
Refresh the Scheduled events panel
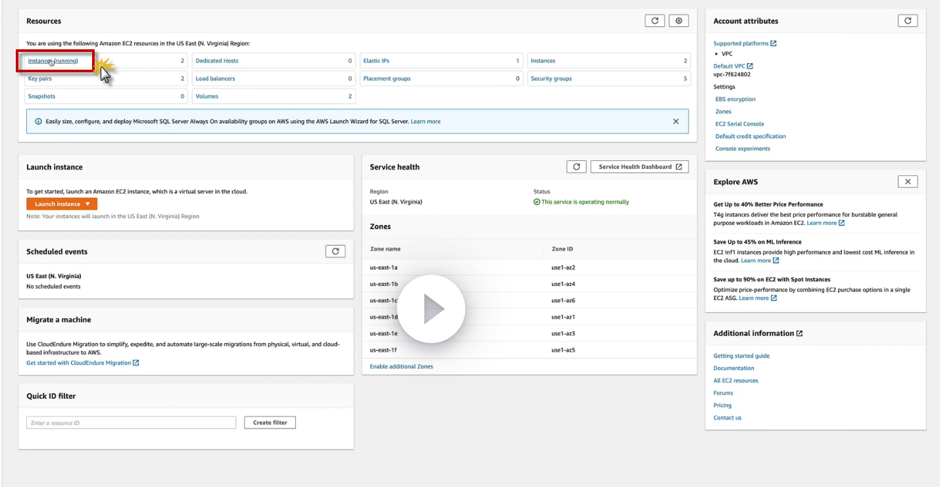click(335, 251)
